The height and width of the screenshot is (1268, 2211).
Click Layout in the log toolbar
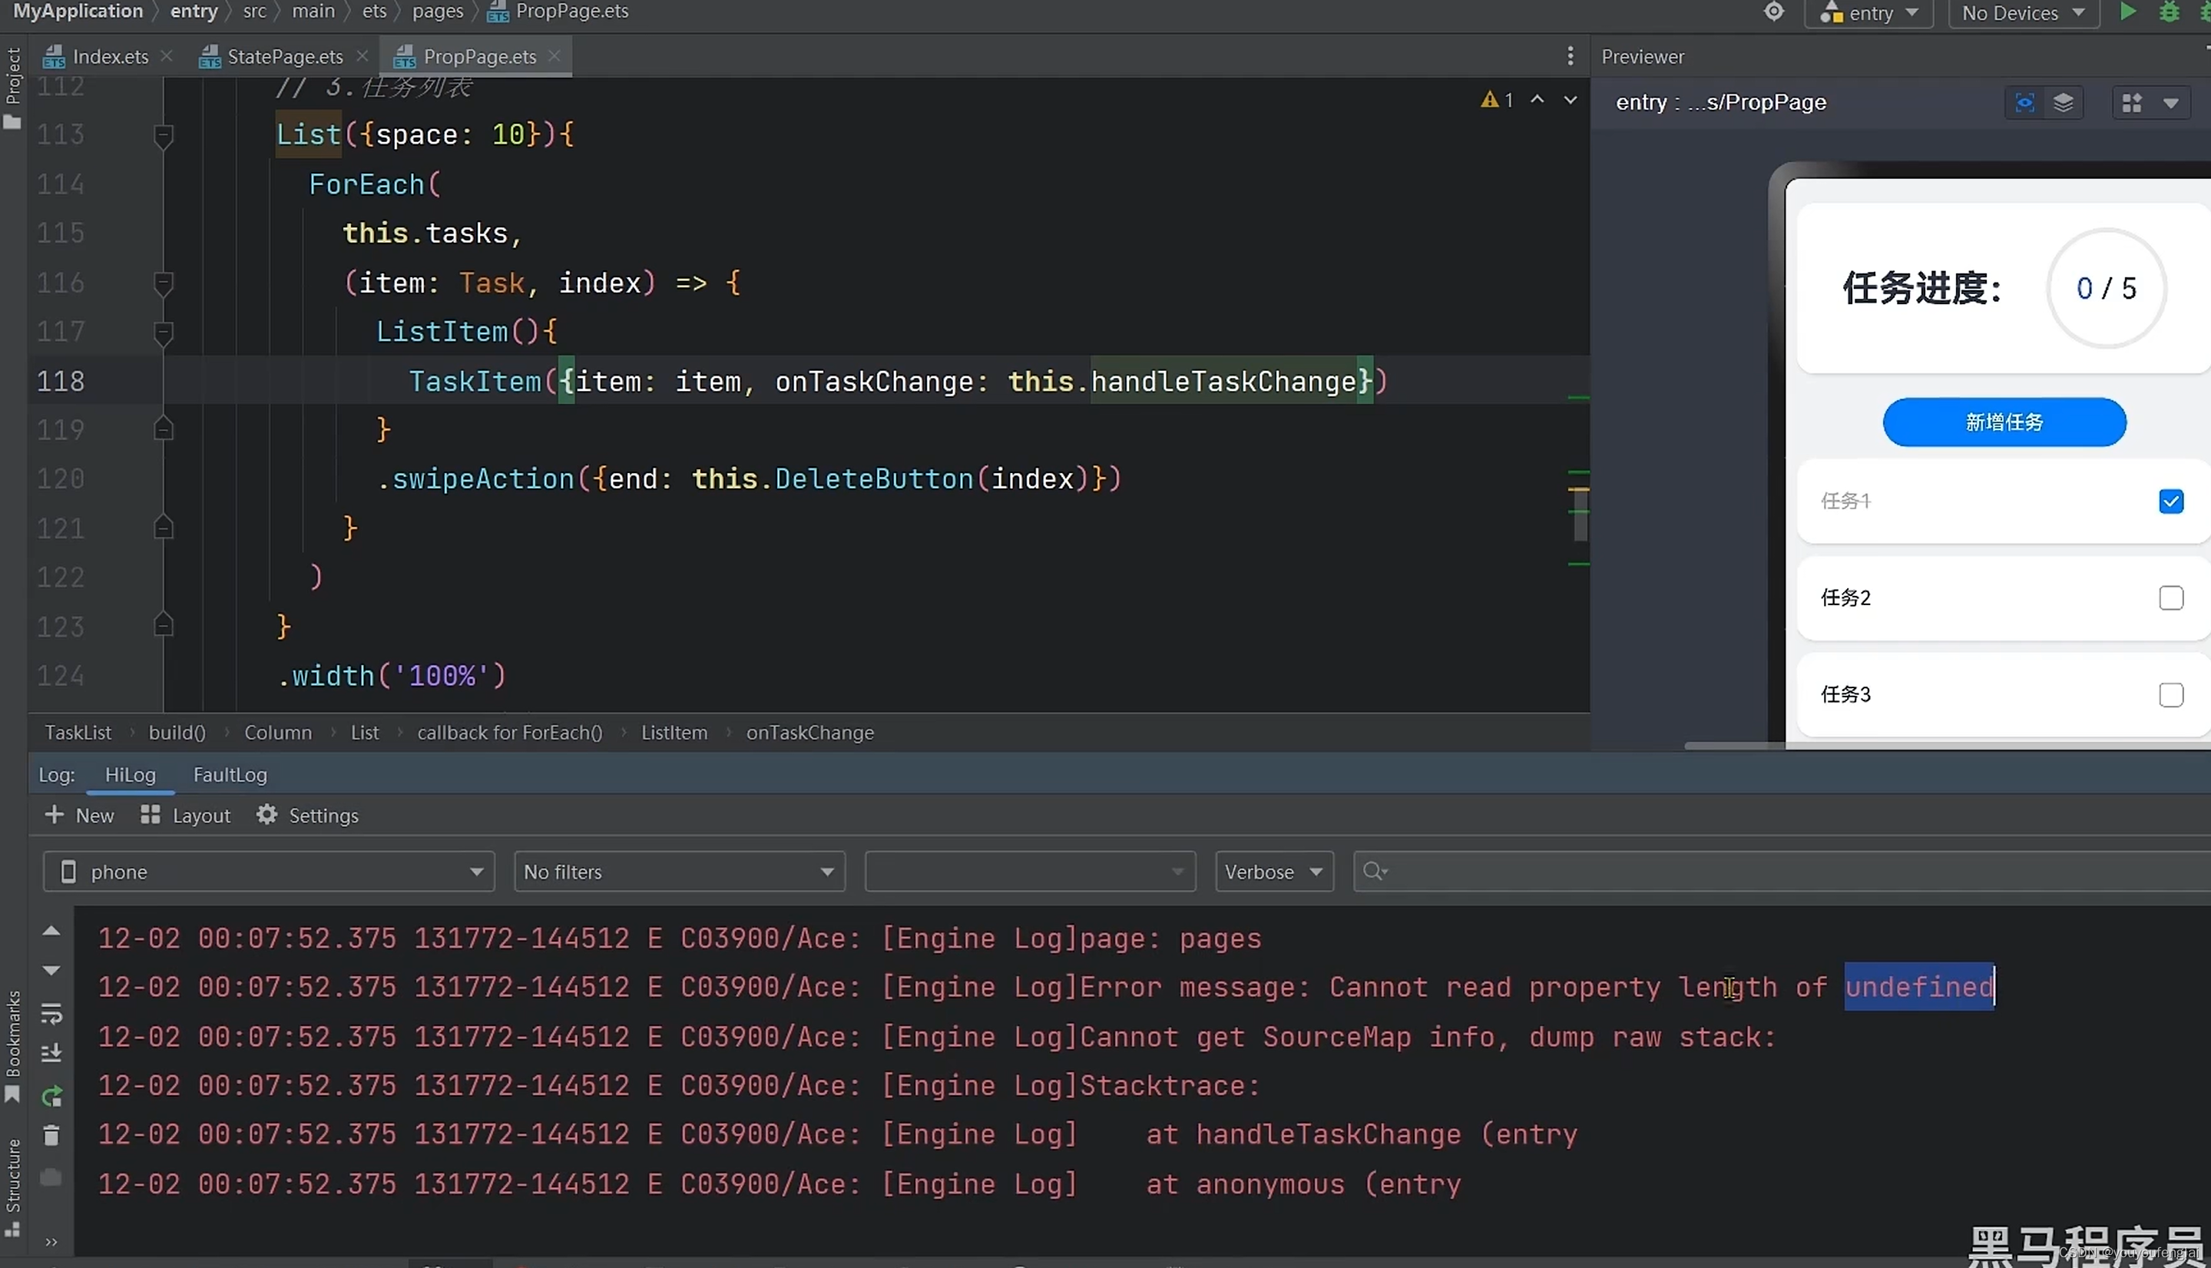(x=186, y=815)
